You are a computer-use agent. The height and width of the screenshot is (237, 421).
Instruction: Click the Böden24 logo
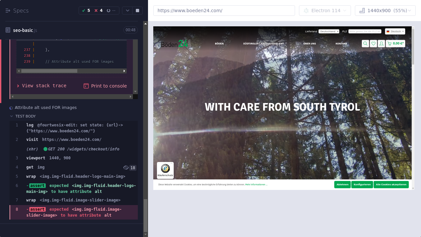click(176, 44)
